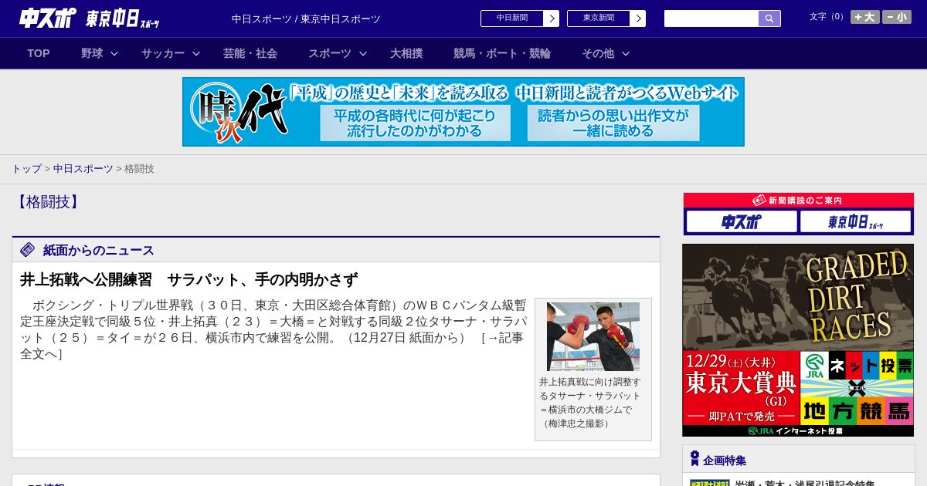Viewport: 927px width, 486px height.
Task: Open the boxer training photo thumbnail
Action: click(x=593, y=336)
